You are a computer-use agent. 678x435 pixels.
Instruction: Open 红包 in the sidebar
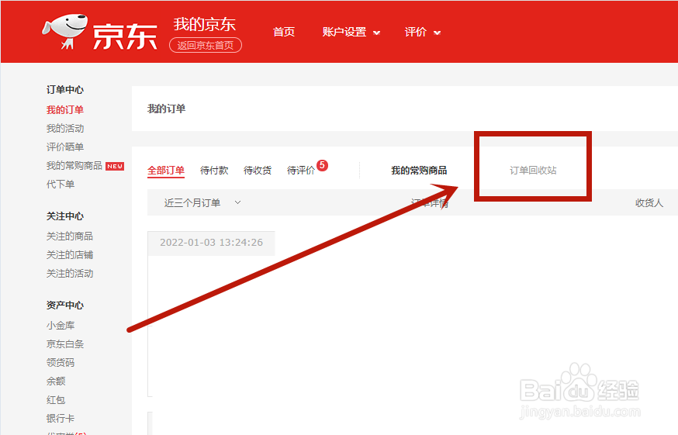click(56, 399)
